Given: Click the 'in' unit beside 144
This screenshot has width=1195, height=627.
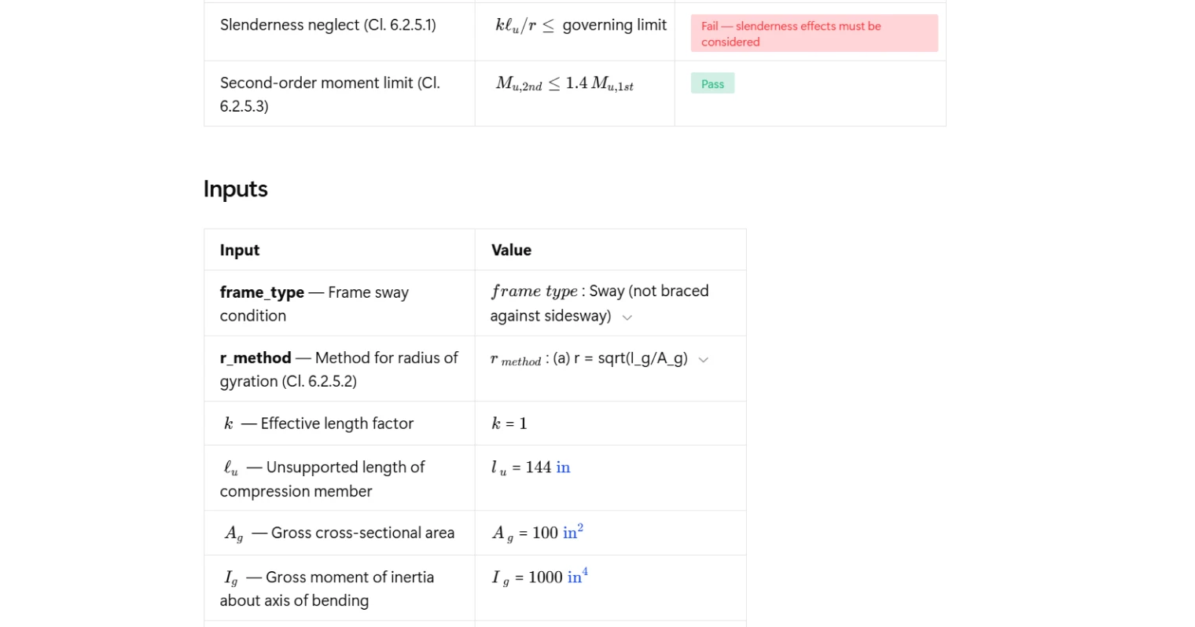Looking at the screenshot, I should (563, 467).
